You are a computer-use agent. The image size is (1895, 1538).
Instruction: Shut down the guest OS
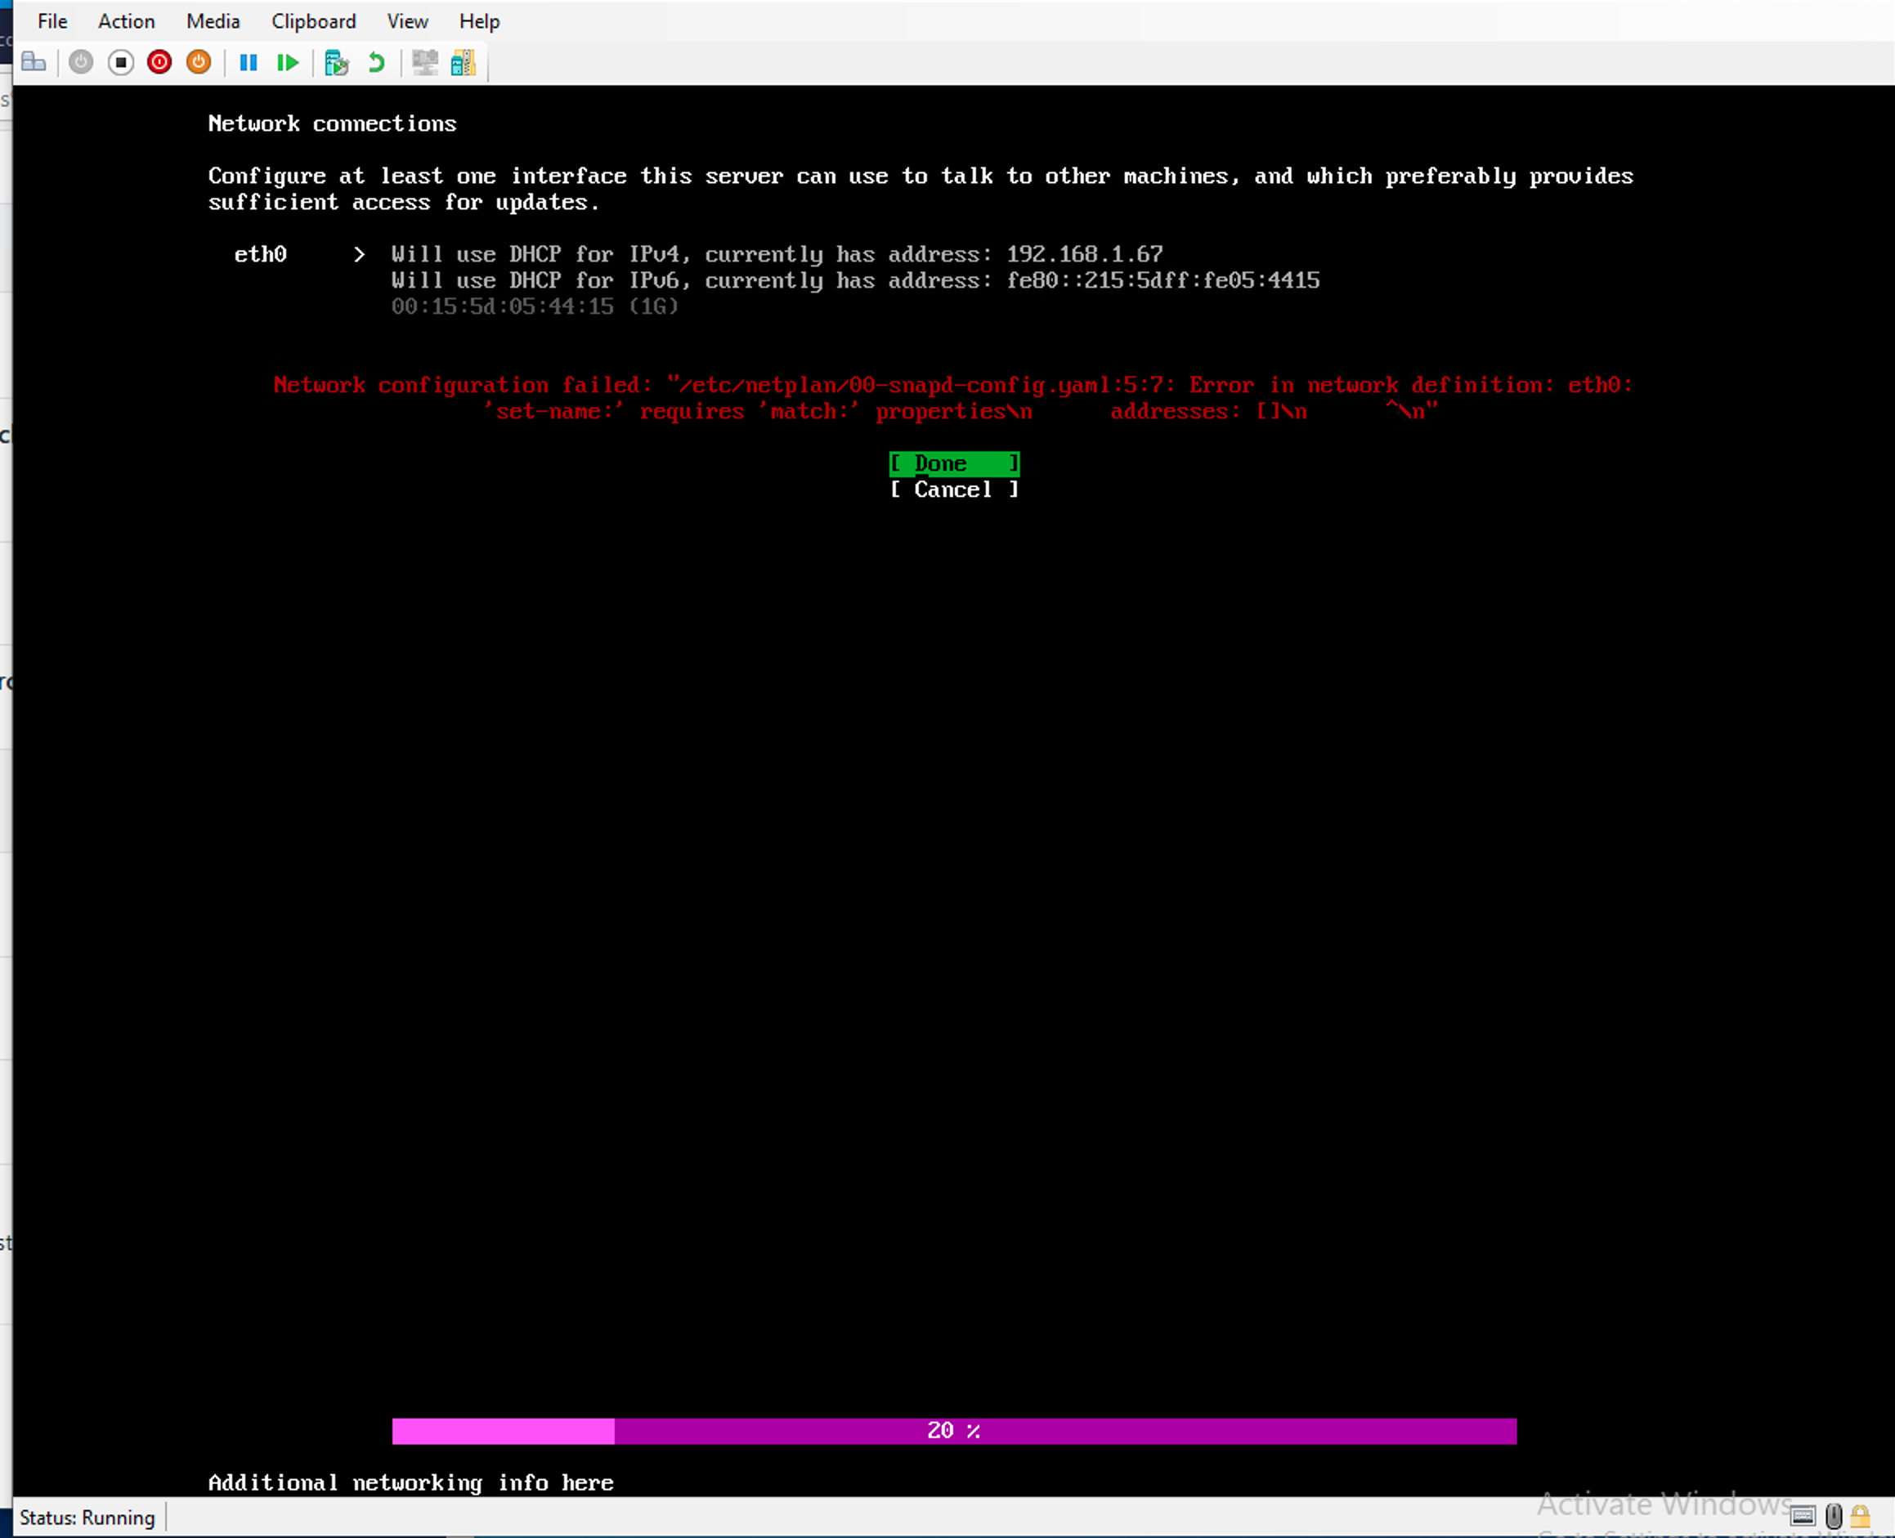pyautogui.click(x=159, y=62)
